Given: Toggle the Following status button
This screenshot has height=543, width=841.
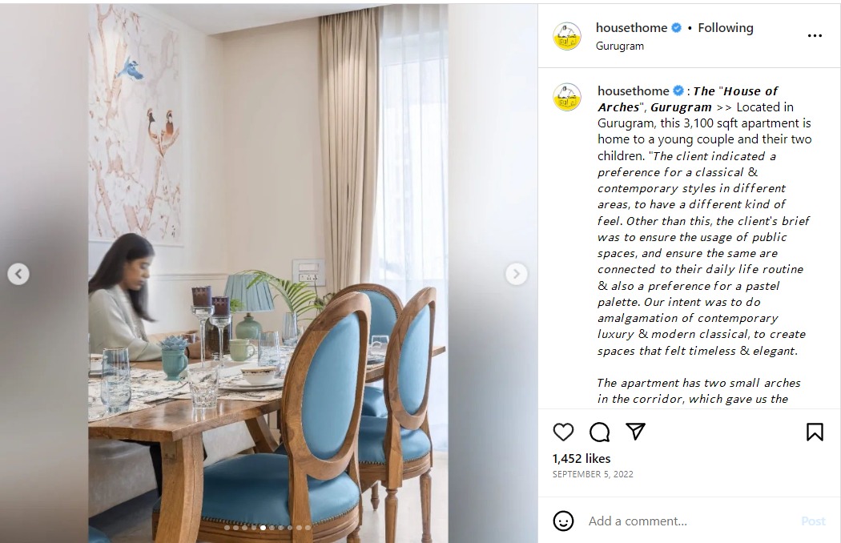Looking at the screenshot, I should tap(725, 28).
